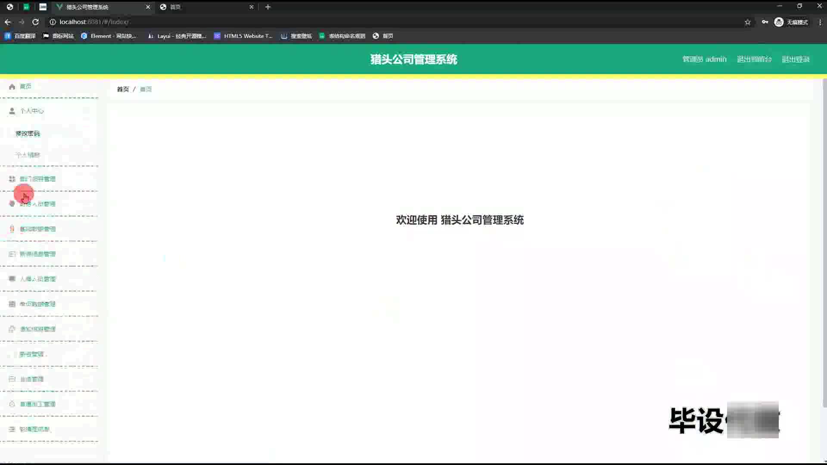Click the localhost address bar URL
Screen dimensions: 827x465
94,22
